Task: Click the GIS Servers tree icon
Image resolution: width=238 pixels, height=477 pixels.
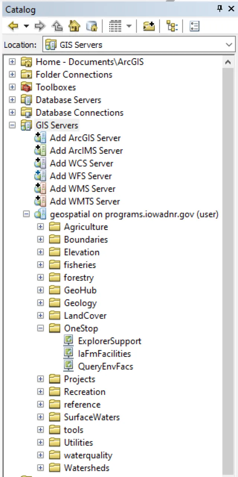Action: point(26,125)
